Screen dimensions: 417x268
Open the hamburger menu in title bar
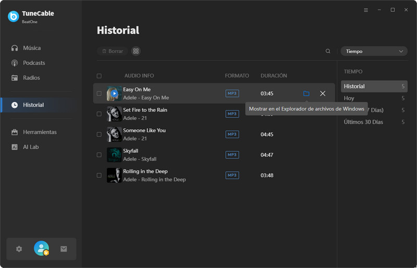pos(366,10)
